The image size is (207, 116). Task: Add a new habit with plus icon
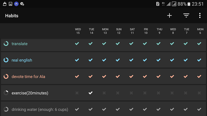click(169, 16)
